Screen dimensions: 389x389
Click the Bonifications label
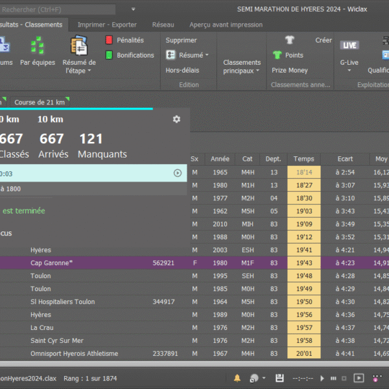point(136,55)
